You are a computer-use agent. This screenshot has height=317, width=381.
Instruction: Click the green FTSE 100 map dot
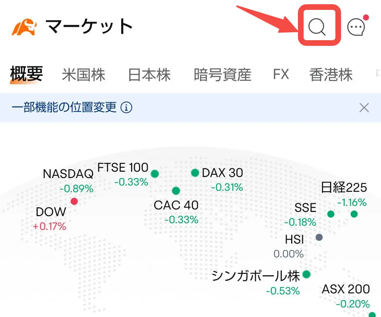[154, 173]
